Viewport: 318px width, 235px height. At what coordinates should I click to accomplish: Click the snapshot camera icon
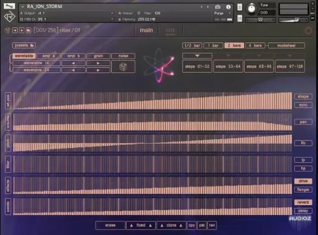point(217,7)
